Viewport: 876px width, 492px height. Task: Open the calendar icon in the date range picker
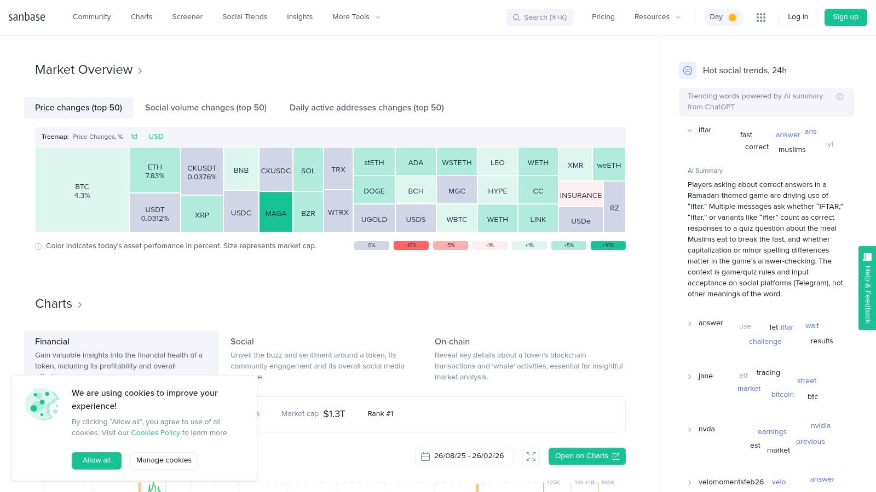(x=425, y=456)
